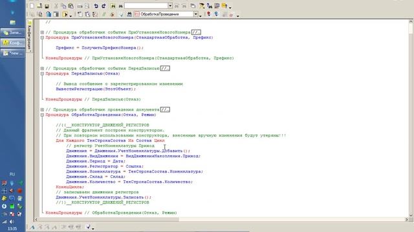
Task: Open the dropdown arrow after the yellow help icon
Action: [230, 7]
